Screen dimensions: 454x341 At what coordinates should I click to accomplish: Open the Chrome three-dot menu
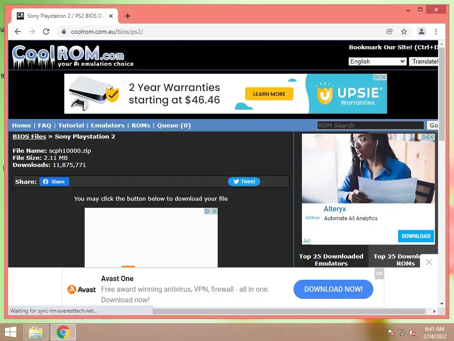pyautogui.click(x=436, y=32)
